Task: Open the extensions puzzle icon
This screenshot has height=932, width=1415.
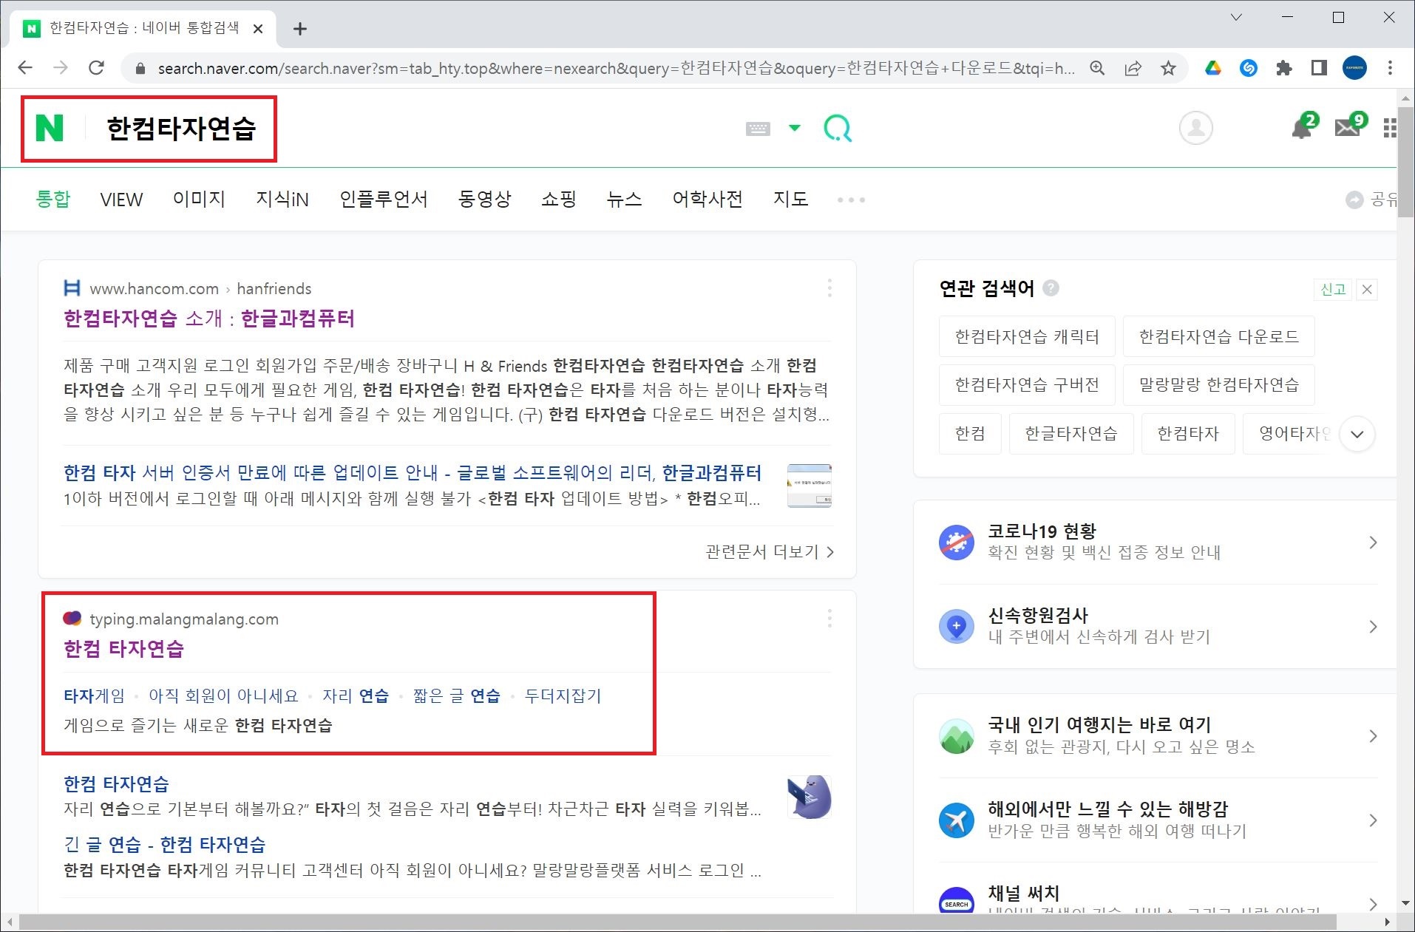Action: pyautogui.click(x=1284, y=68)
